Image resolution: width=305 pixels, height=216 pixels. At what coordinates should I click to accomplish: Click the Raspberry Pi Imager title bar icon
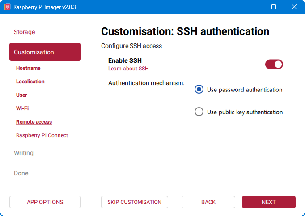pyautogui.click(x=7, y=7)
